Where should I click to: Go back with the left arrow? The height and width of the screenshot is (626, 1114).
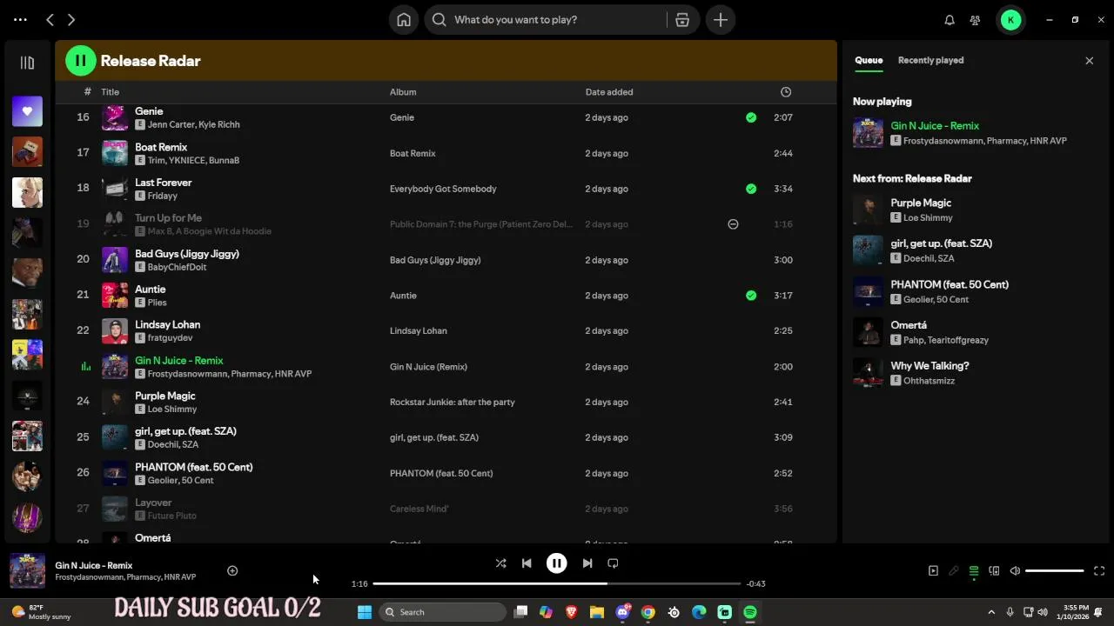tap(50, 19)
